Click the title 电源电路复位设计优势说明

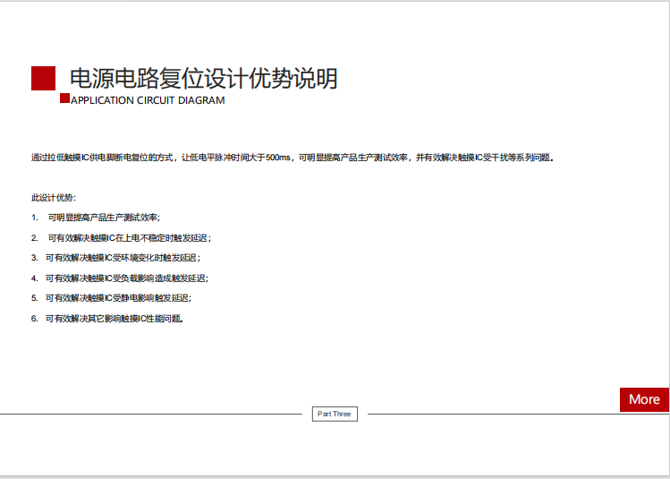tap(203, 79)
